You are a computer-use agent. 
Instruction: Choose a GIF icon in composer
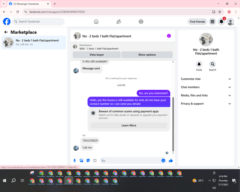tap(95, 160)
